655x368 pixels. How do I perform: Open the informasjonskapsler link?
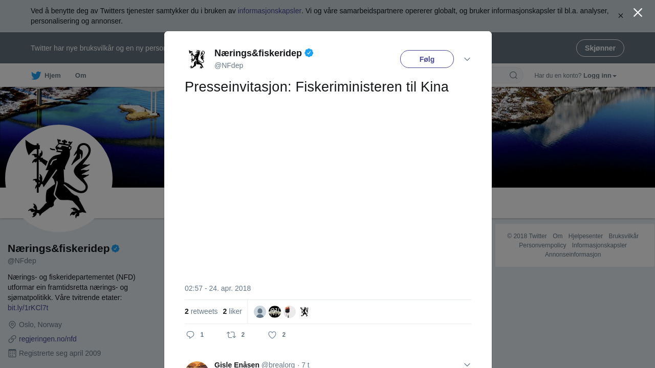(x=270, y=11)
